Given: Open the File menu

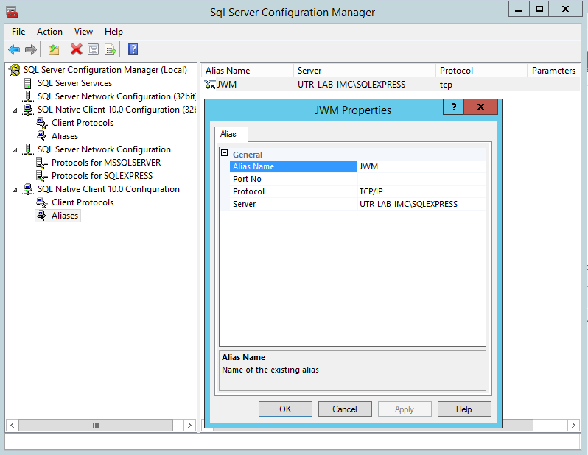Looking at the screenshot, I should [18, 32].
